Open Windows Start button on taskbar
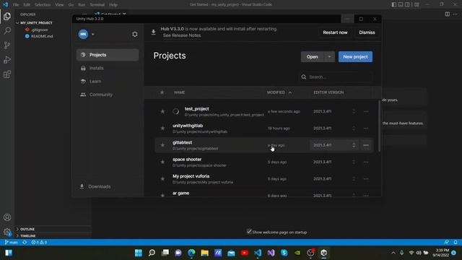Screen dimensions: 462x260 point(138,253)
